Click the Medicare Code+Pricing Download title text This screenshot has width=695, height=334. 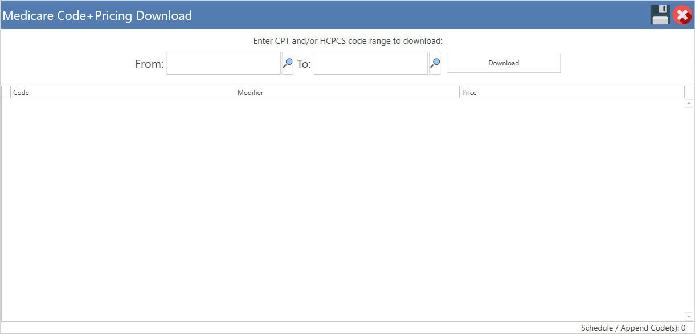[97, 16]
